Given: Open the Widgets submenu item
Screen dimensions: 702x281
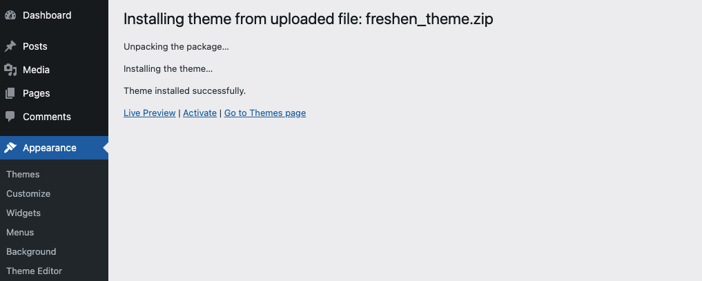Looking at the screenshot, I should click(23, 213).
